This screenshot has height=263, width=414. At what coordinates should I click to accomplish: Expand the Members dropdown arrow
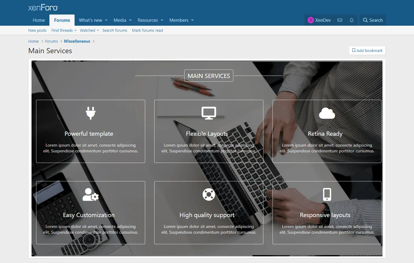tap(192, 20)
